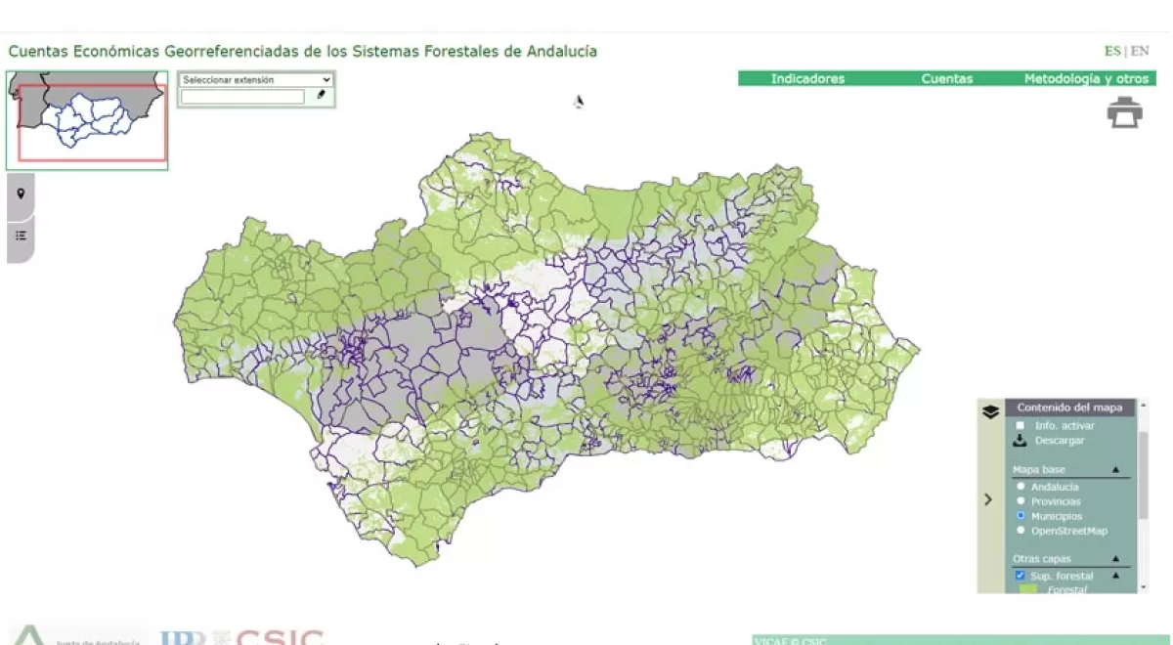This screenshot has width=1173, height=645.
Task: Click the printer icon to print map
Action: pos(1124,113)
